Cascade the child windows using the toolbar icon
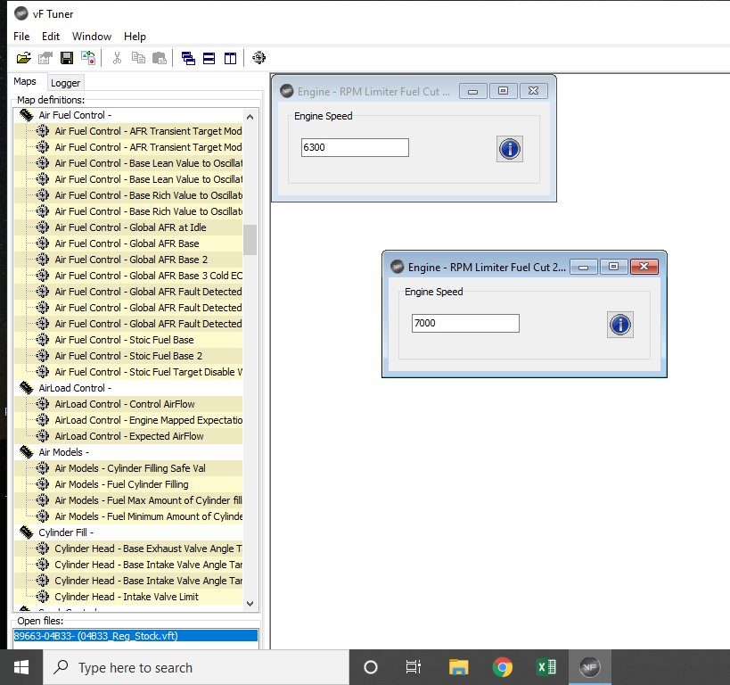The image size is (730, 685). click(188, 58)
